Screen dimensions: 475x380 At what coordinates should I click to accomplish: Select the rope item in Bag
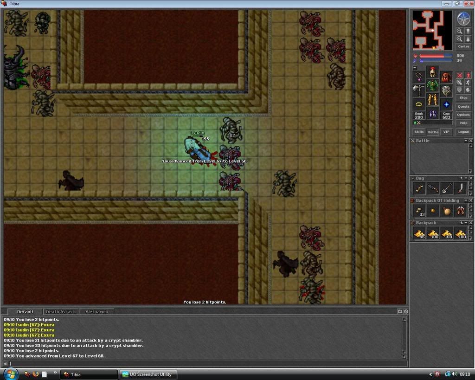tap(419, 188)
